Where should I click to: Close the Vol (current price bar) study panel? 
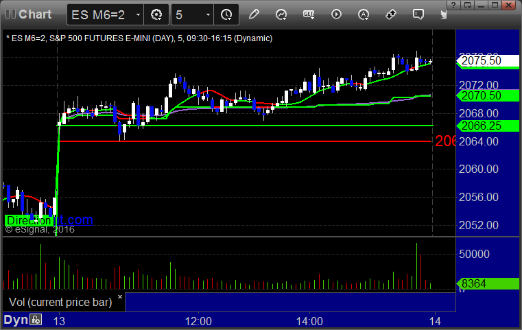(120, 296)
